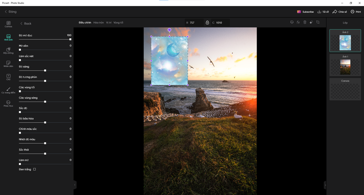Collapse the layers panel with edge arrow
Image resolution: width=364 pixels, height=195 pixels.
(325, 185)
